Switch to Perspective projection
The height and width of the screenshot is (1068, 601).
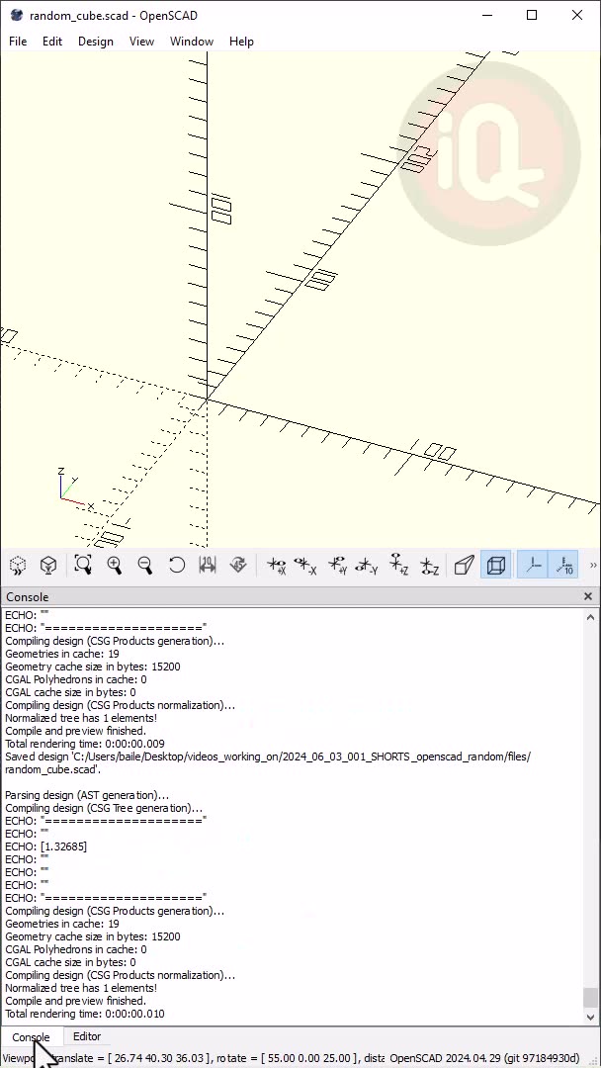[465, 566]
